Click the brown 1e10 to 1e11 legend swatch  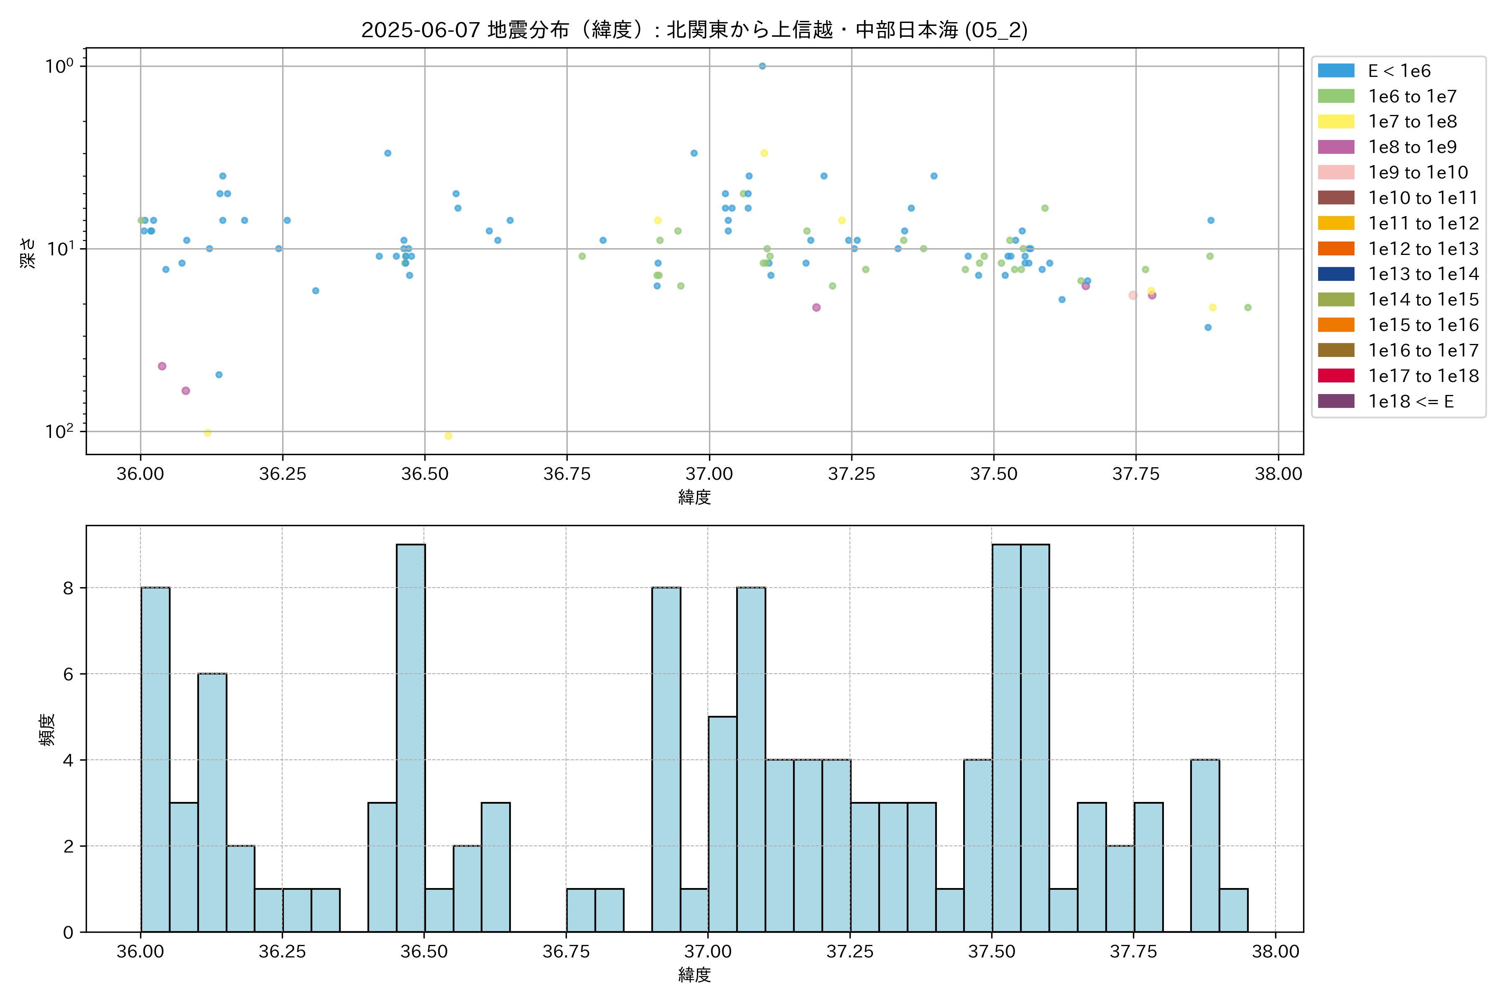click(1335, 198)
